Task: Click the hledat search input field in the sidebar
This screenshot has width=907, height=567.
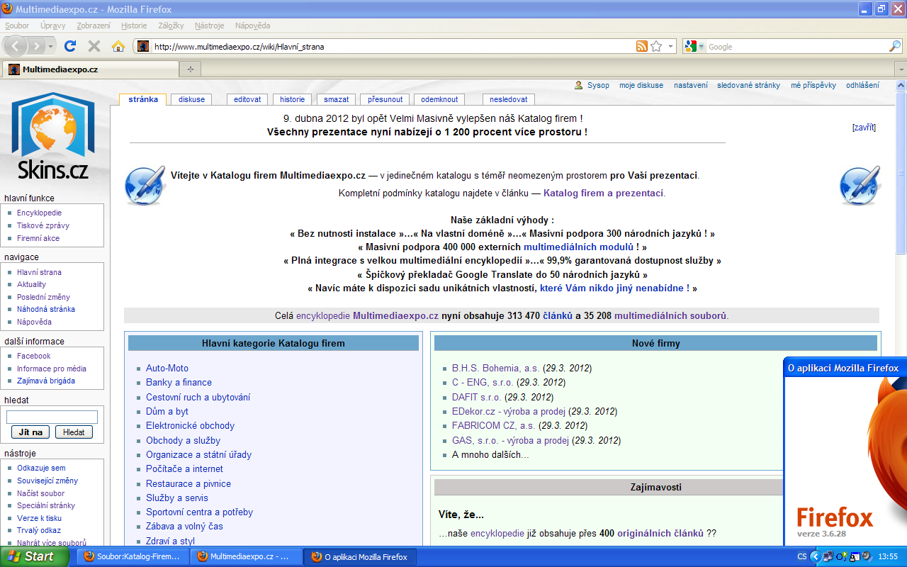Action: [52, 417]
